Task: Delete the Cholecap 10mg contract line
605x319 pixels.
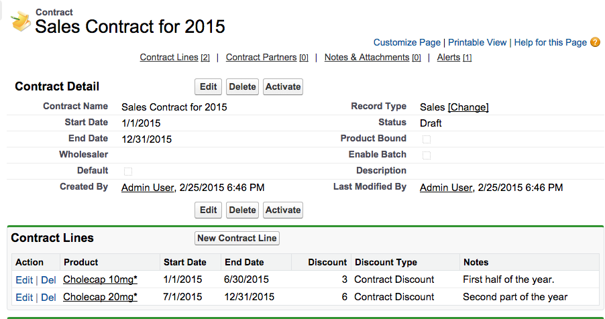Action: (x=48, y=279)
